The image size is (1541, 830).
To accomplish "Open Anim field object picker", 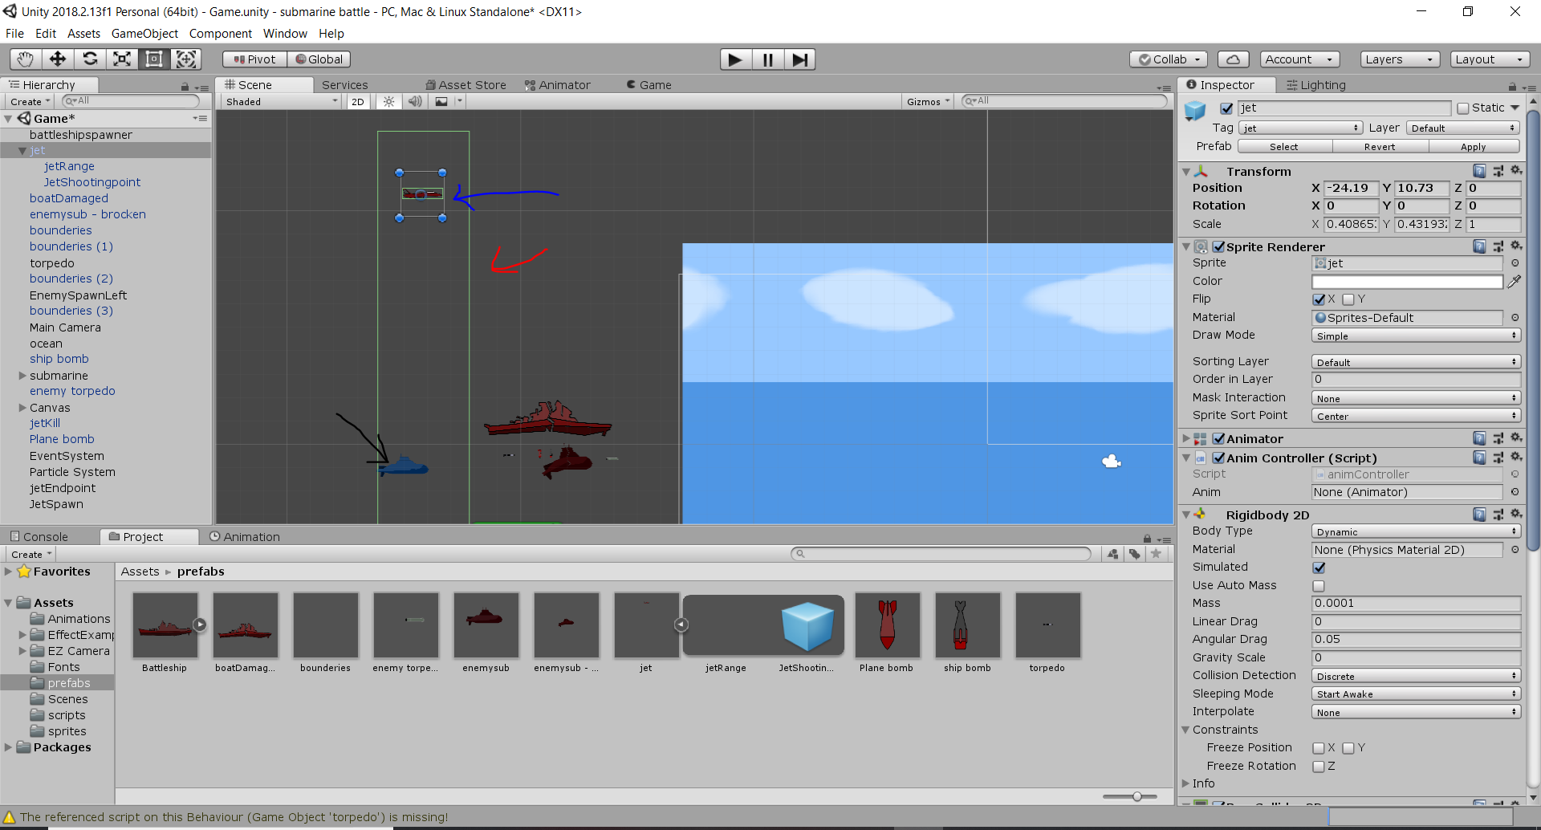I will [1515, 492].
